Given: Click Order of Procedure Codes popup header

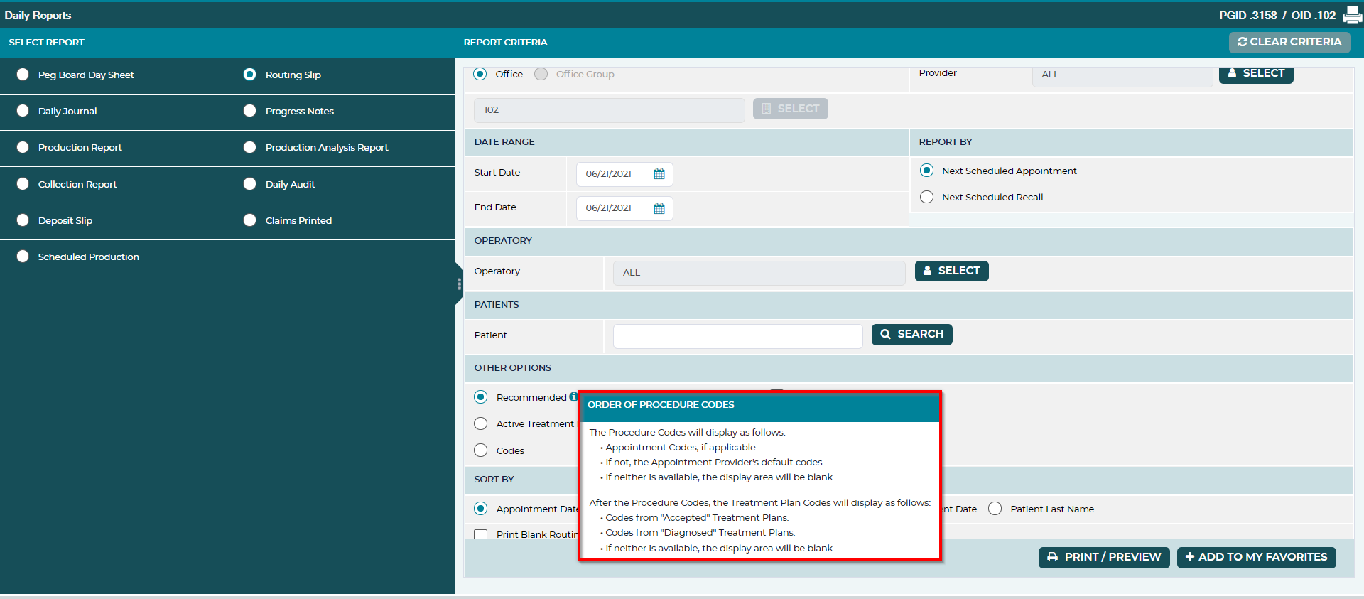Looking at the screenshot, I should point(760,406).
